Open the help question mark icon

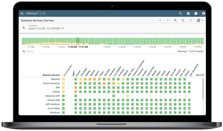coord(196,13)
